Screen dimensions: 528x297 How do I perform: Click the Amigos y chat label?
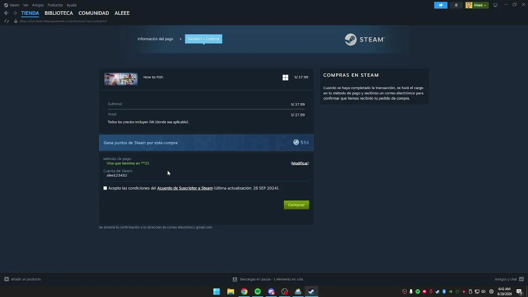pos(506,279)
